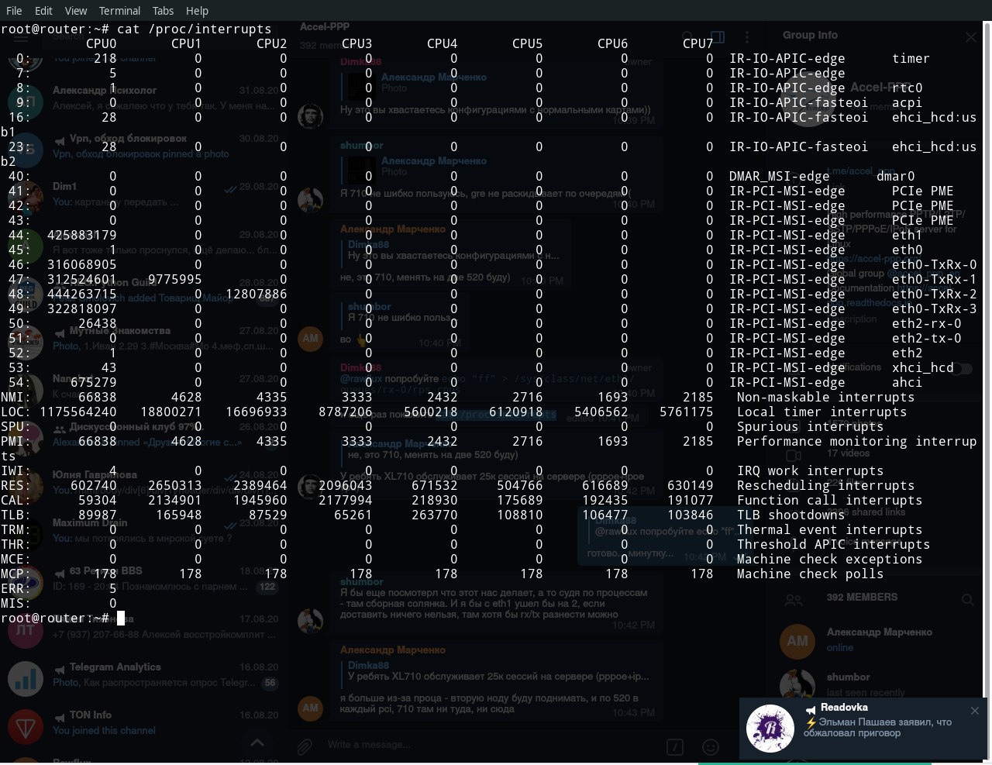Click the 'rtc0' device name

pyautogui.click(x=907, y=88)
